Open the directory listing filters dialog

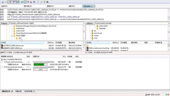(38, 2)
